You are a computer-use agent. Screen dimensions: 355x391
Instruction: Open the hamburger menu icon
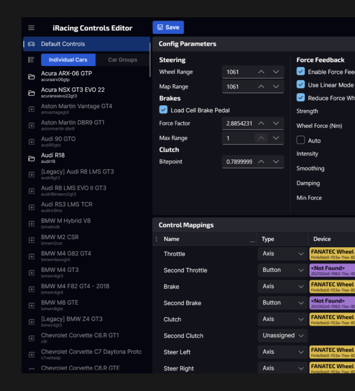pyautogui.click(x=31, y=28)
